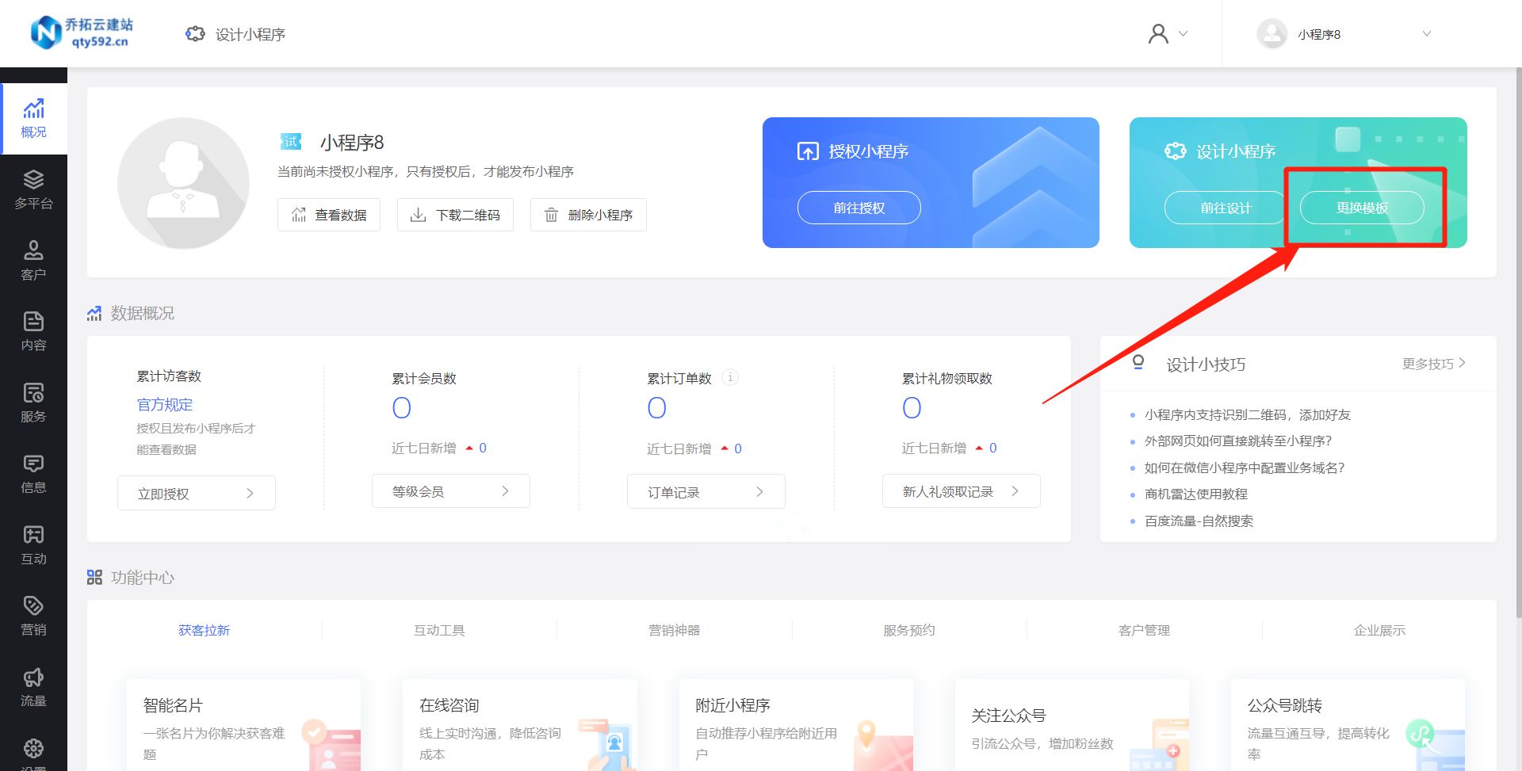
Task: Click the 前往授权 button
Action: (859, 207)
